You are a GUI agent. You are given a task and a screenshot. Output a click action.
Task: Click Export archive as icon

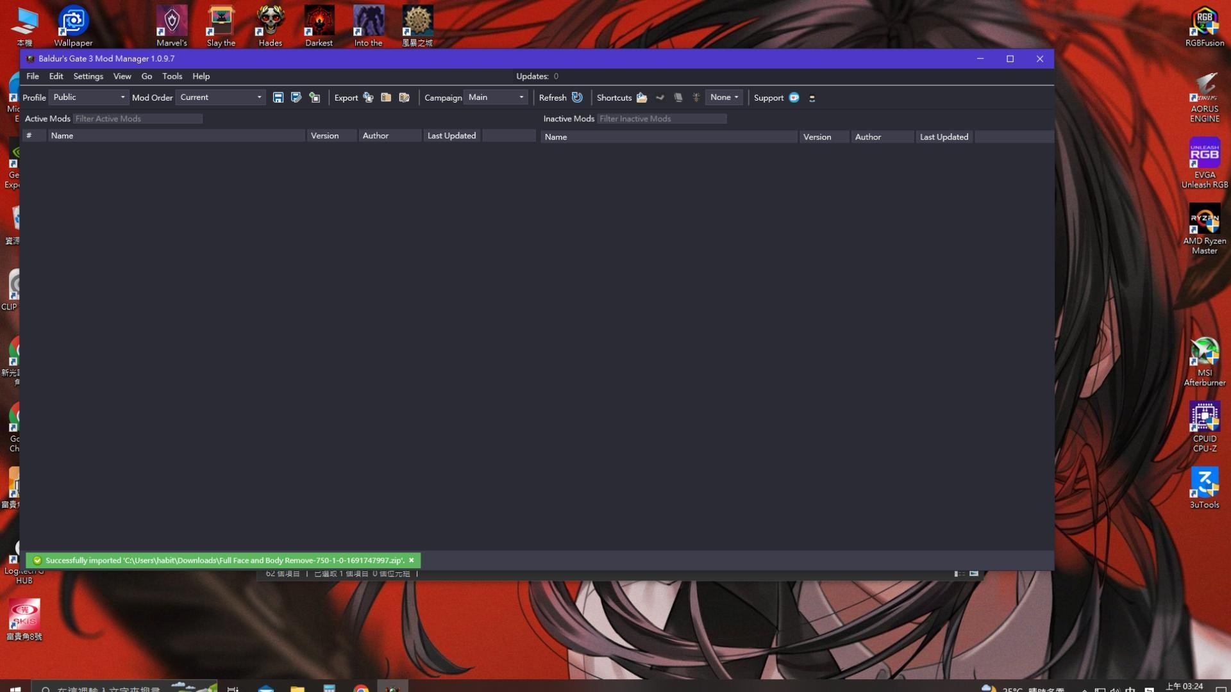404,97
